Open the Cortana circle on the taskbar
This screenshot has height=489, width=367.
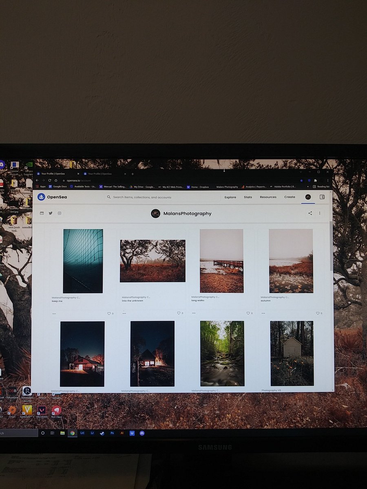coord(43,433)
